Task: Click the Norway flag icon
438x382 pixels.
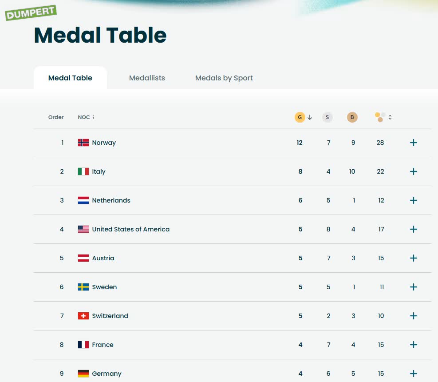Action: point(83,143)
